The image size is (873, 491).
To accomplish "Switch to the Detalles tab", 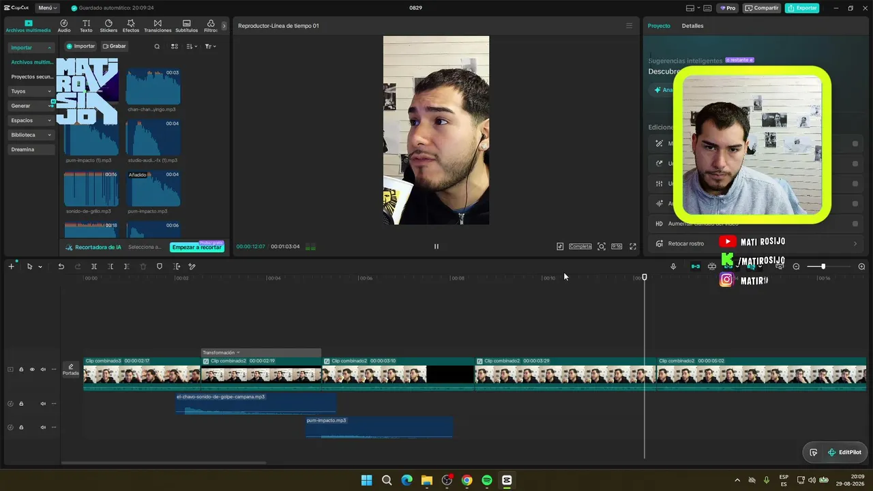I will tap(692, 26).
